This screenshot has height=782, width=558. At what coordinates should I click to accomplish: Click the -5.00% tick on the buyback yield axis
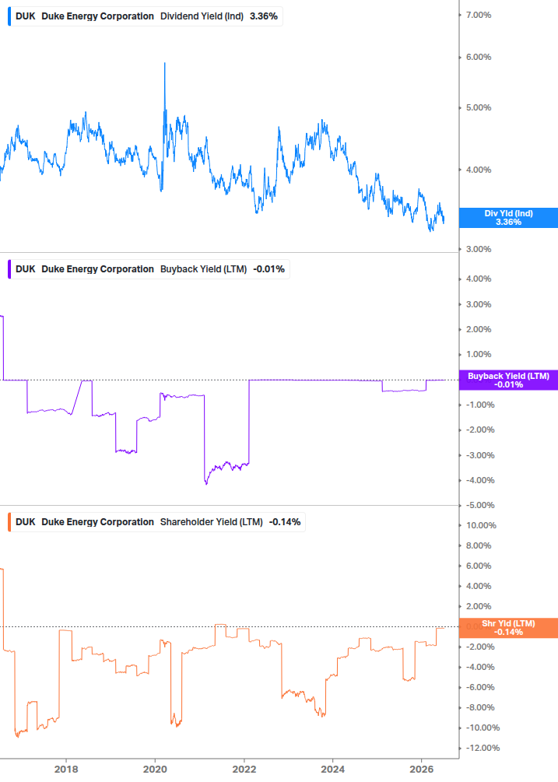click(x=480, y=505)
